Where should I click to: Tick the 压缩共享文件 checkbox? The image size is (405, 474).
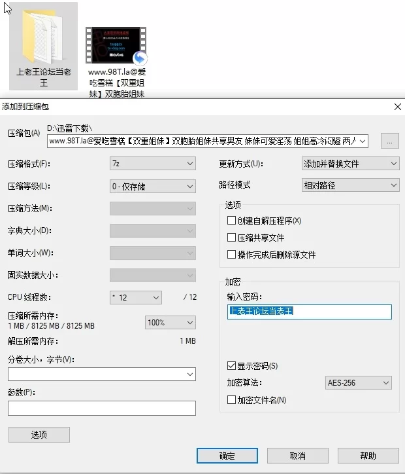point(231,238)
